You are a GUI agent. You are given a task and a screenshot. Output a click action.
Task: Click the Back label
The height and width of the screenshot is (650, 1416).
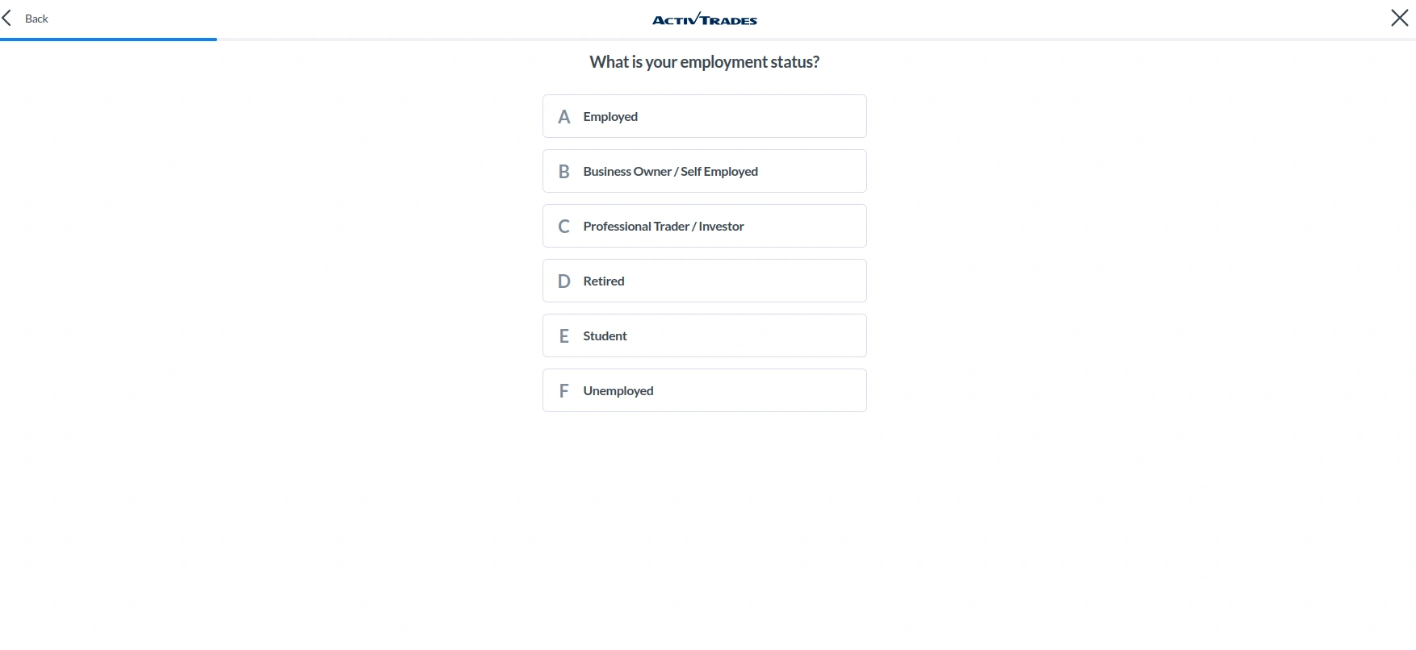click(x=36, y=18)
